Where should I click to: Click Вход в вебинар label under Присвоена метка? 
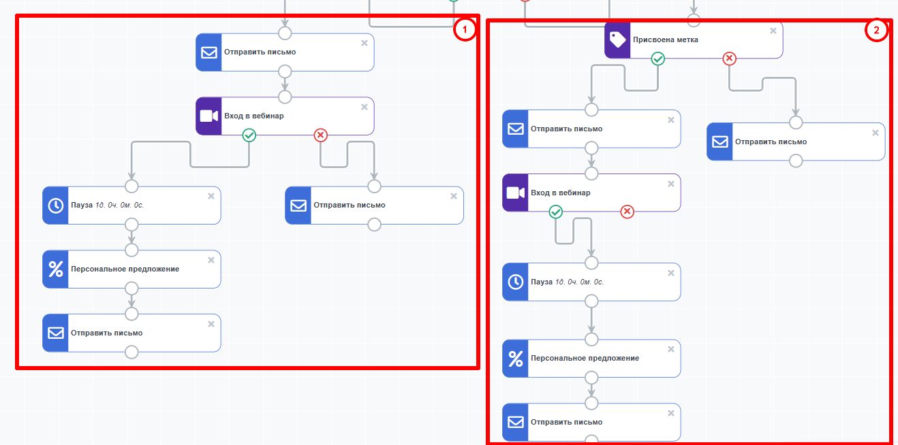[x=561, y=193]
